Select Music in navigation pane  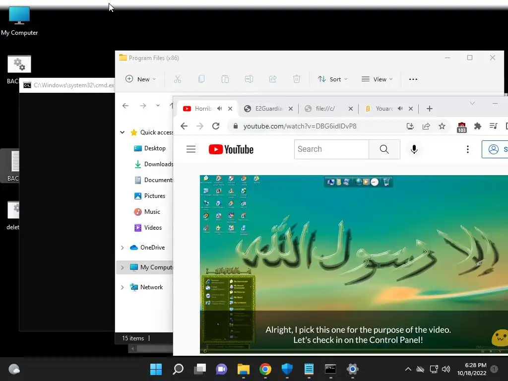[x=147, y=212]
